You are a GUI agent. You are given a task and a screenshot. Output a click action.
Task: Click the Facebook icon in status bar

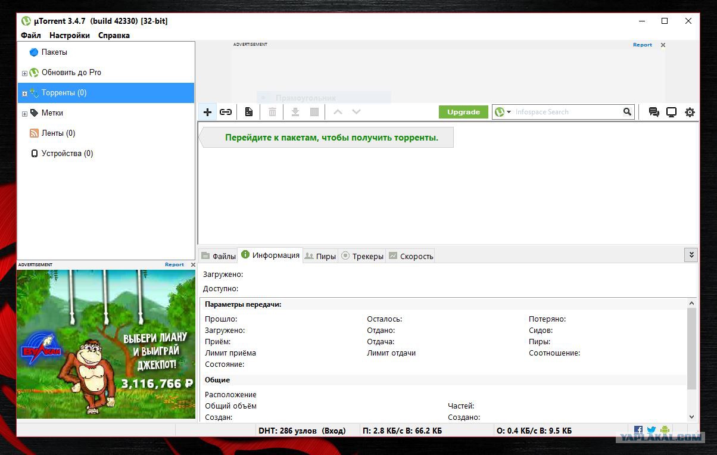click(638, 430)
